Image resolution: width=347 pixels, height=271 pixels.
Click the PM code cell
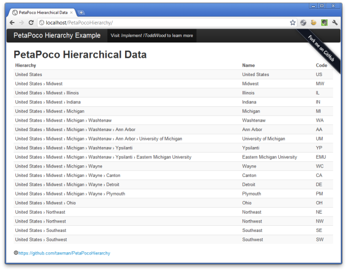pyautogui.click(x=319, y=194)
